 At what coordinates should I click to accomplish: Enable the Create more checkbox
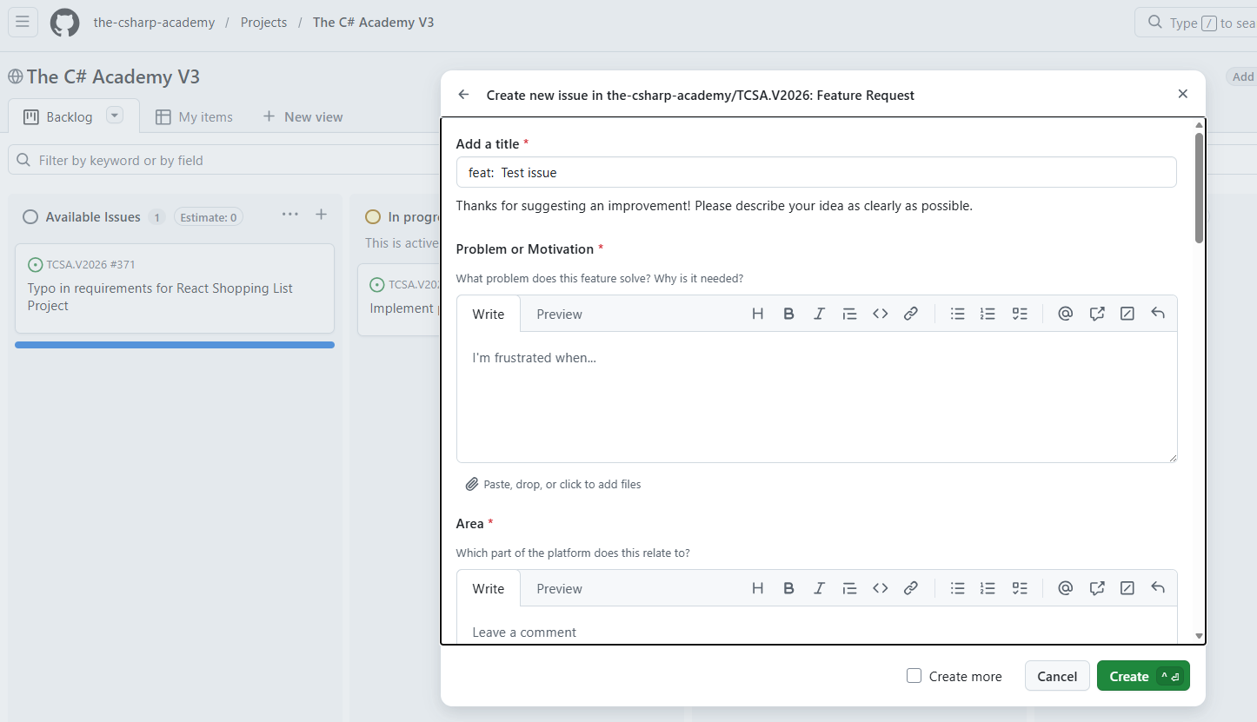click(914, 675)
